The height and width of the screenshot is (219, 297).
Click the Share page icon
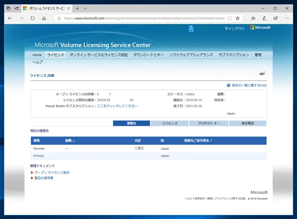276,18
